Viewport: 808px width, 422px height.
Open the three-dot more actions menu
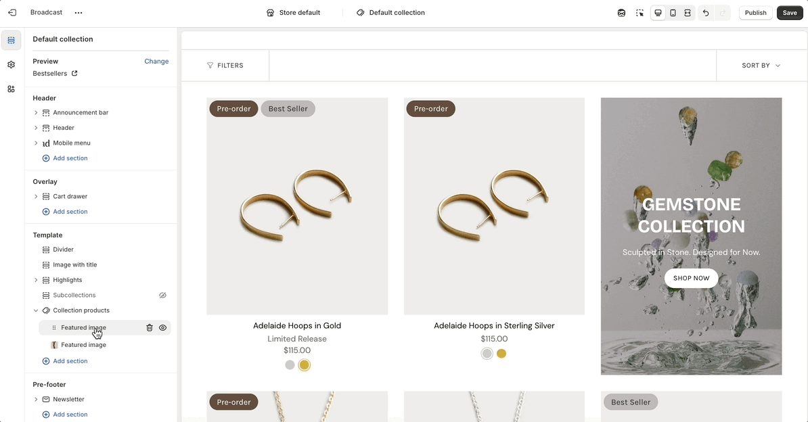78,13
